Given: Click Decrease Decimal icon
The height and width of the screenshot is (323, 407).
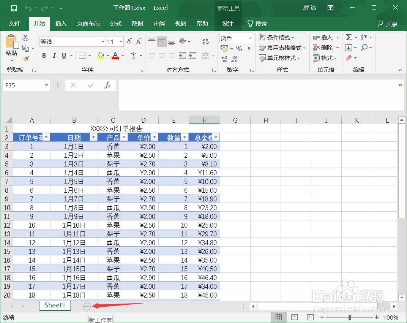Looking at the screenshot, I should click(234, 59).
